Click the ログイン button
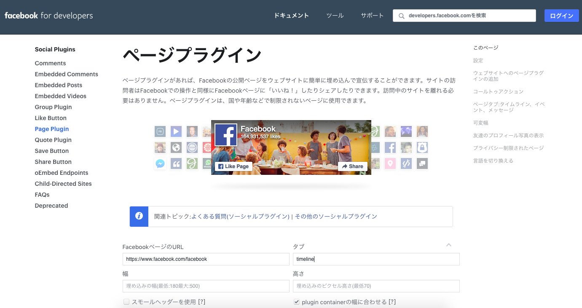 562,16
